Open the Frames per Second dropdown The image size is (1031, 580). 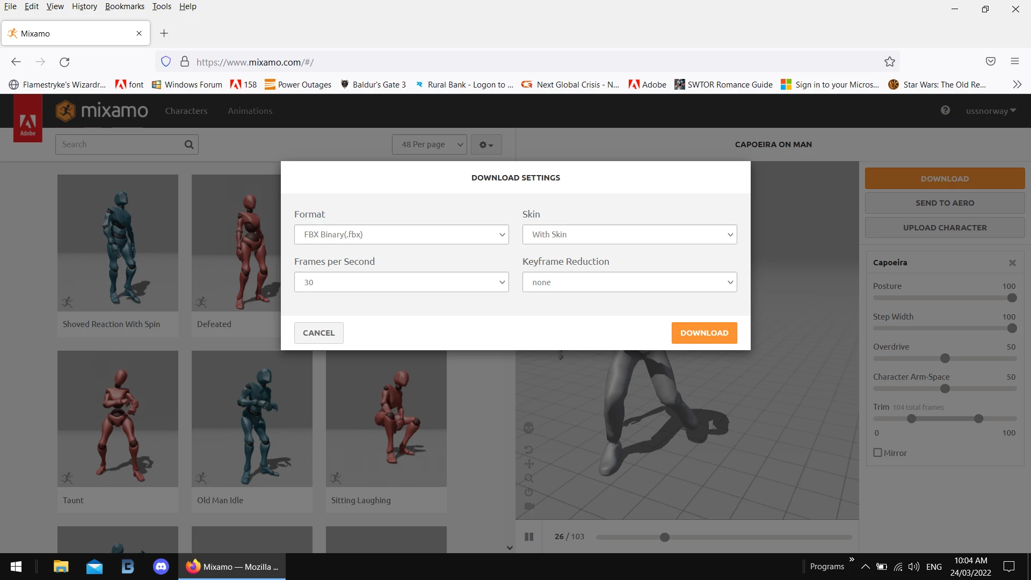401,282
